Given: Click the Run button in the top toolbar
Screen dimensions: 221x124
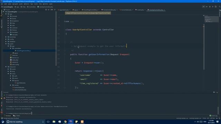Looking at the screenshot, I should [x=207, y=7].
